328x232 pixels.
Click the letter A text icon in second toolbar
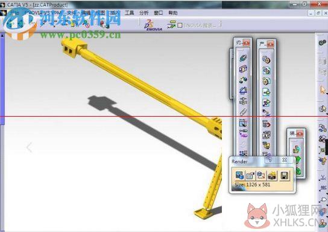coord(266,135)
